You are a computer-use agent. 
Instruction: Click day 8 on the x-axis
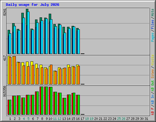42,119
